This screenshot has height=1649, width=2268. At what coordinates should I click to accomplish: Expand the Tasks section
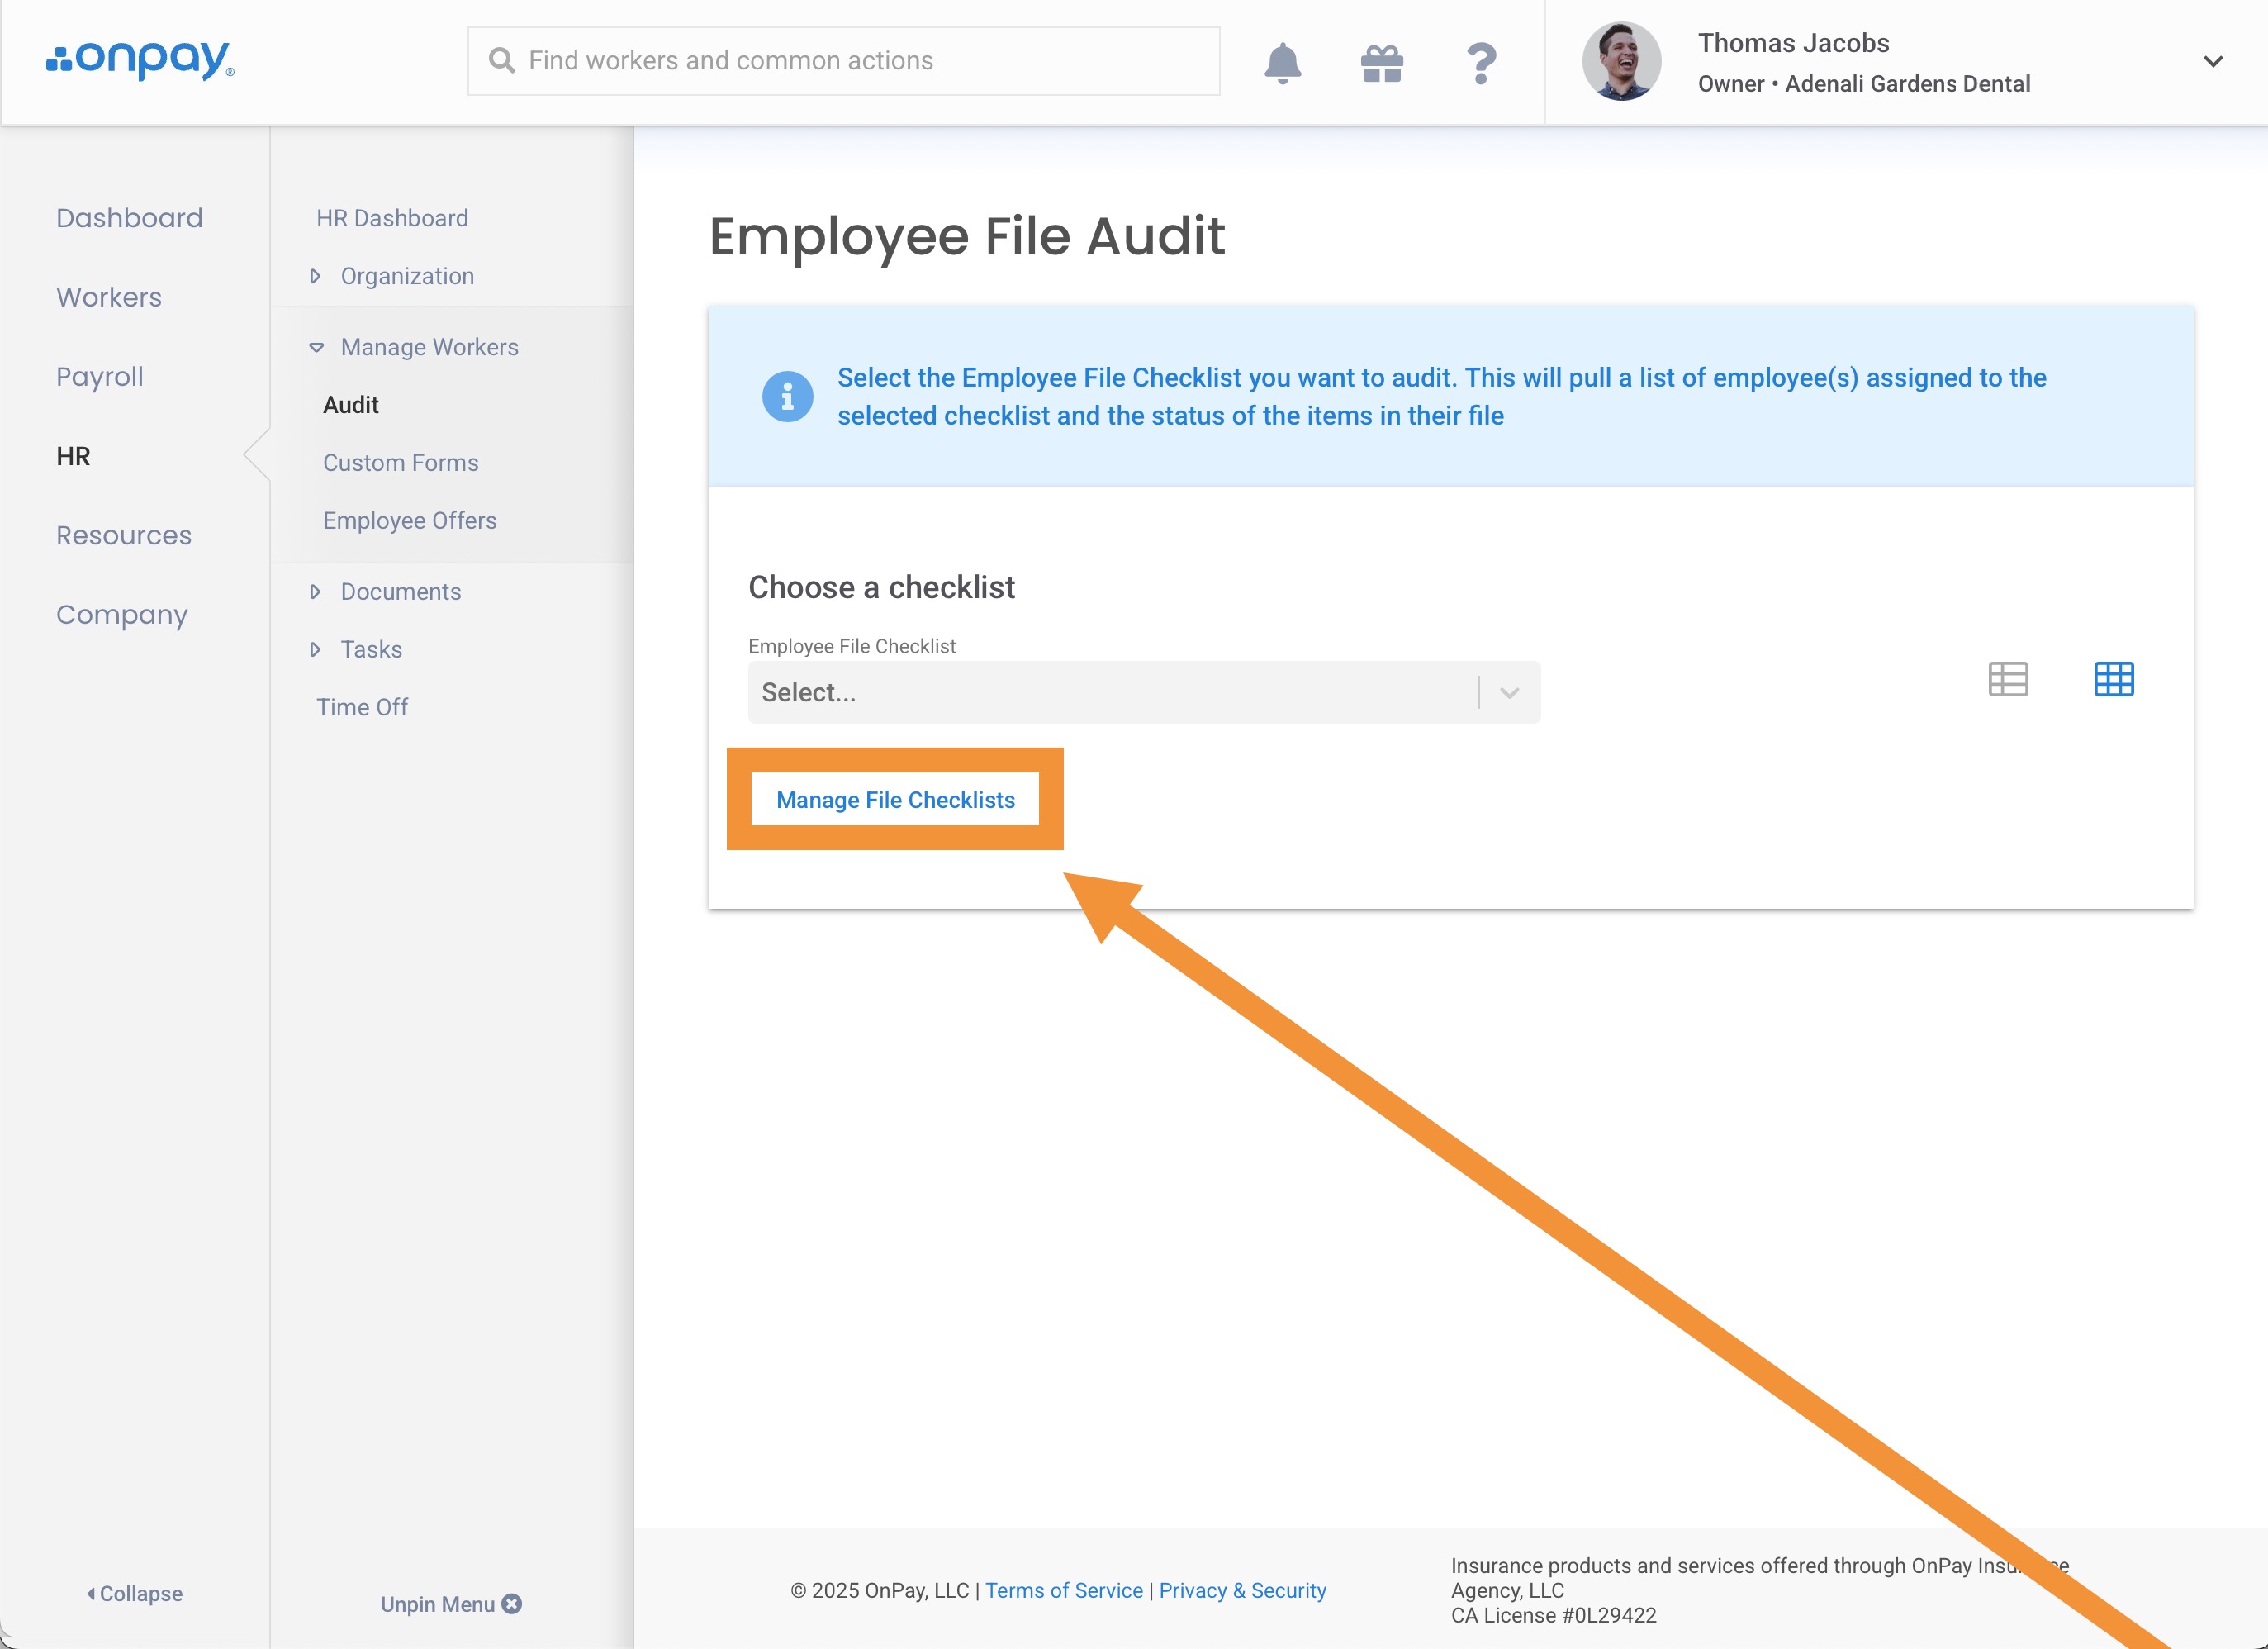370,649
